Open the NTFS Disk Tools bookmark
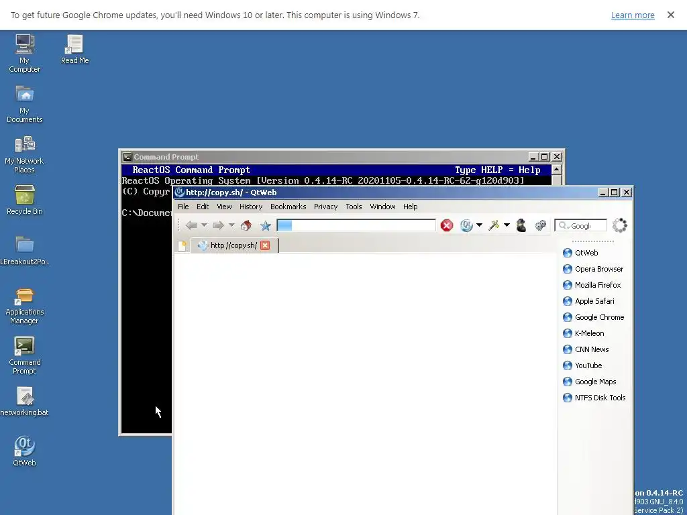This screenshot has width=687, height=515. pos(594,398)
